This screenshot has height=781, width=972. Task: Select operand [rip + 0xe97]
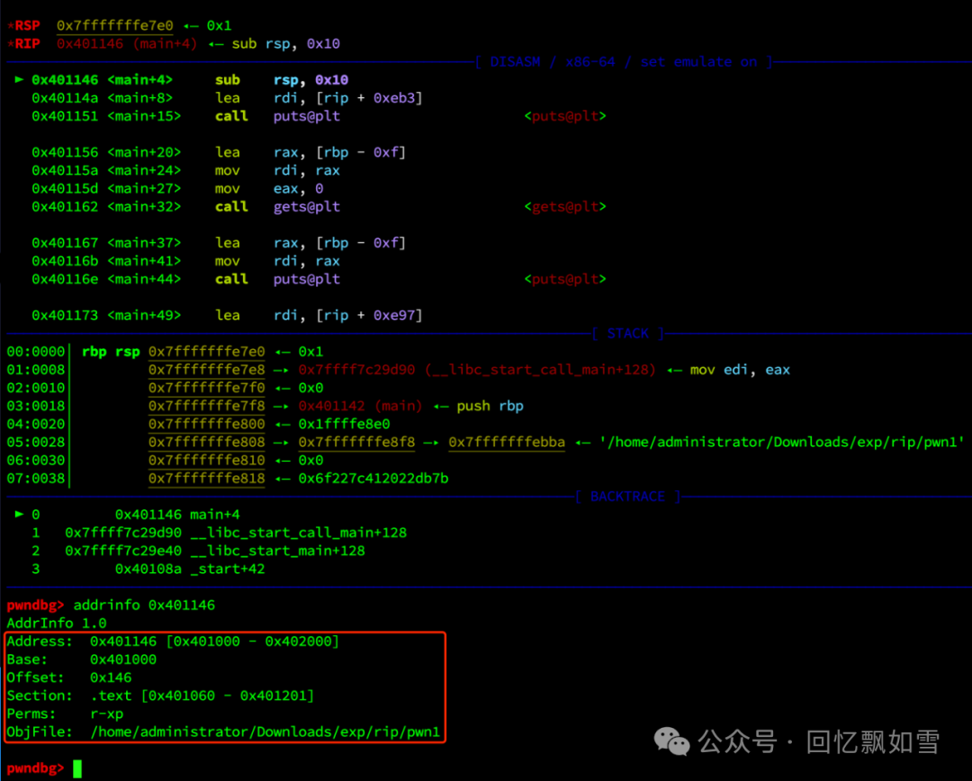pyautogui.click(x=370, y=315)
